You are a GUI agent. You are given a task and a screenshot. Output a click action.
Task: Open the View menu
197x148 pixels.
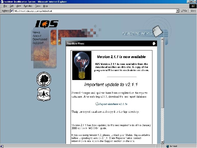coord(19,6)
